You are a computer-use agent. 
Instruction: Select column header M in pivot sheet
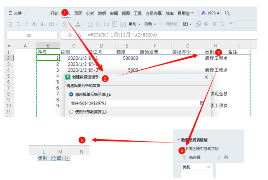(x=60, y=152)
